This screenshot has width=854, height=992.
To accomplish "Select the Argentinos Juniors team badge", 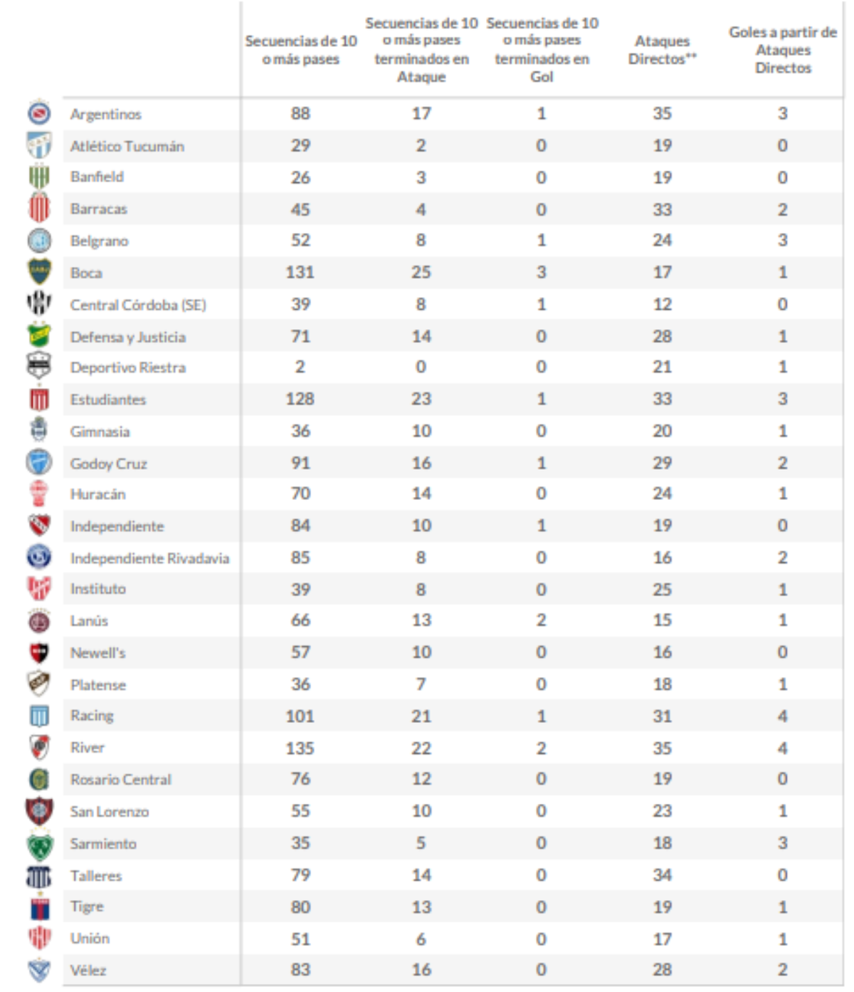I will (39, 113).
